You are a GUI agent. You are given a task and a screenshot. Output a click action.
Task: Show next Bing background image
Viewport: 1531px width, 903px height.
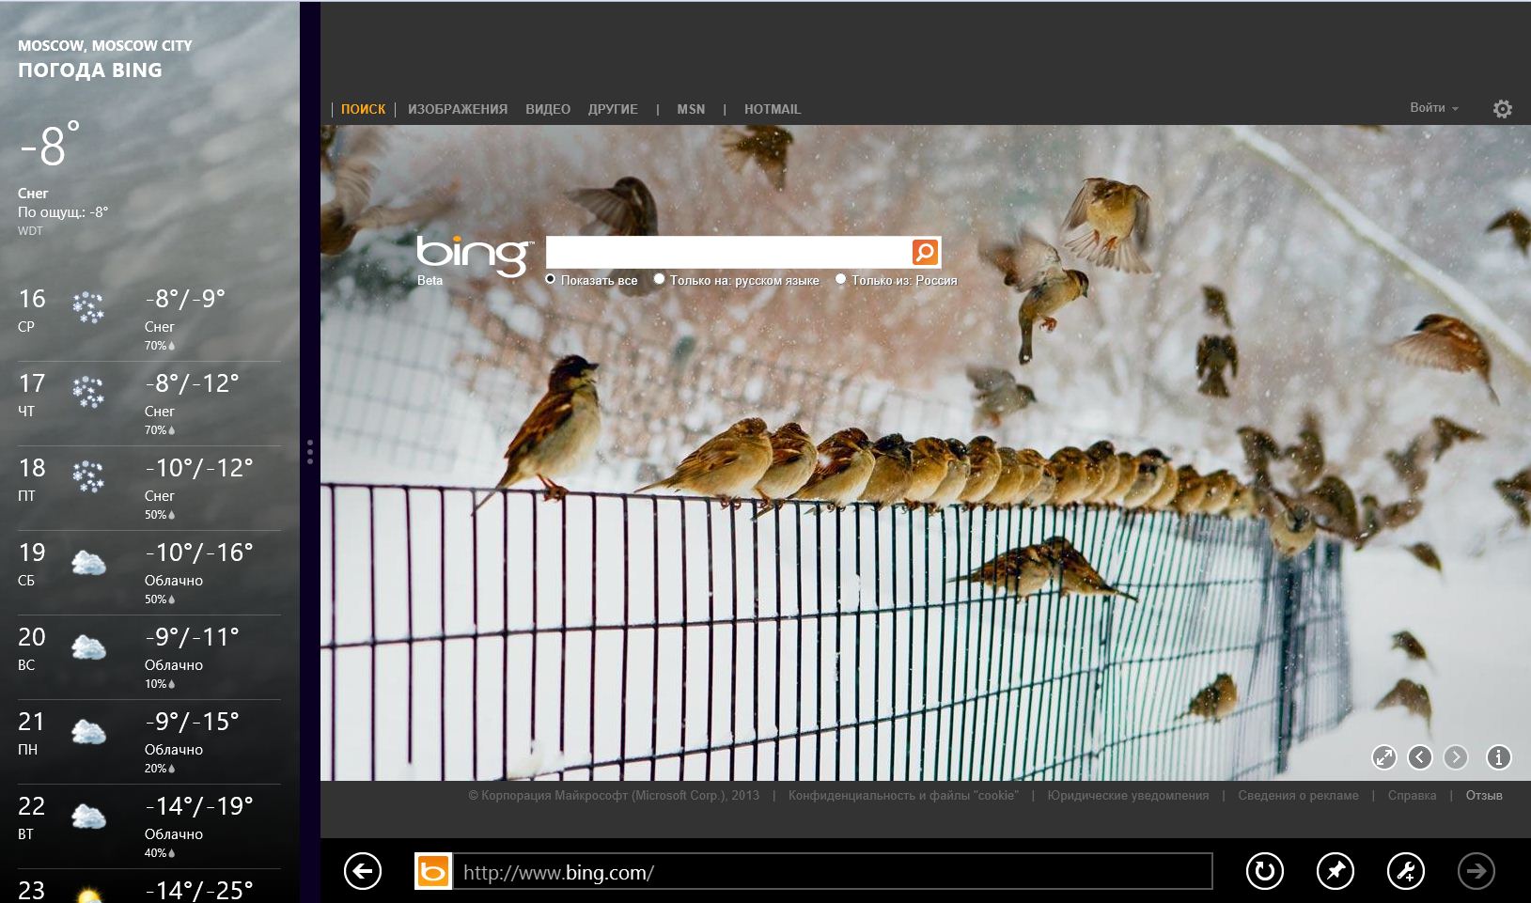(1455, 756)
